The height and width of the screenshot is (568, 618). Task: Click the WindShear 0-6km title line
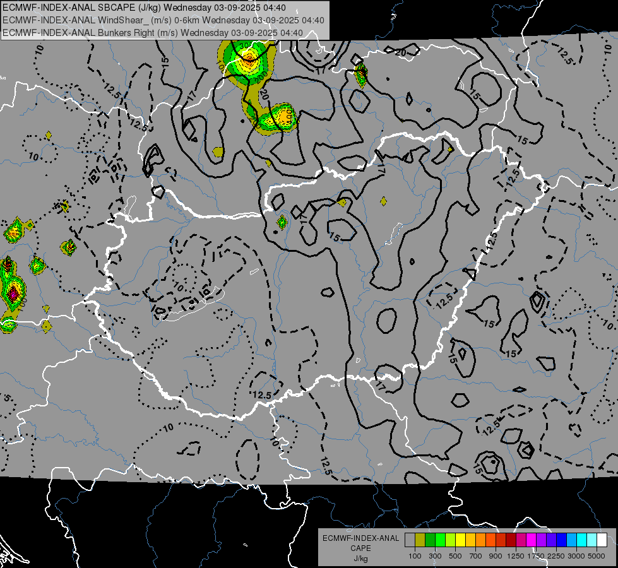(163, 20)
